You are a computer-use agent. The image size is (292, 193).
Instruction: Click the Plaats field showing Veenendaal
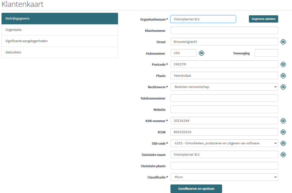click(224, 75)
